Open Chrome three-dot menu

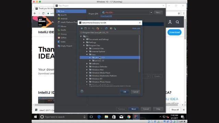click(184, 13)
